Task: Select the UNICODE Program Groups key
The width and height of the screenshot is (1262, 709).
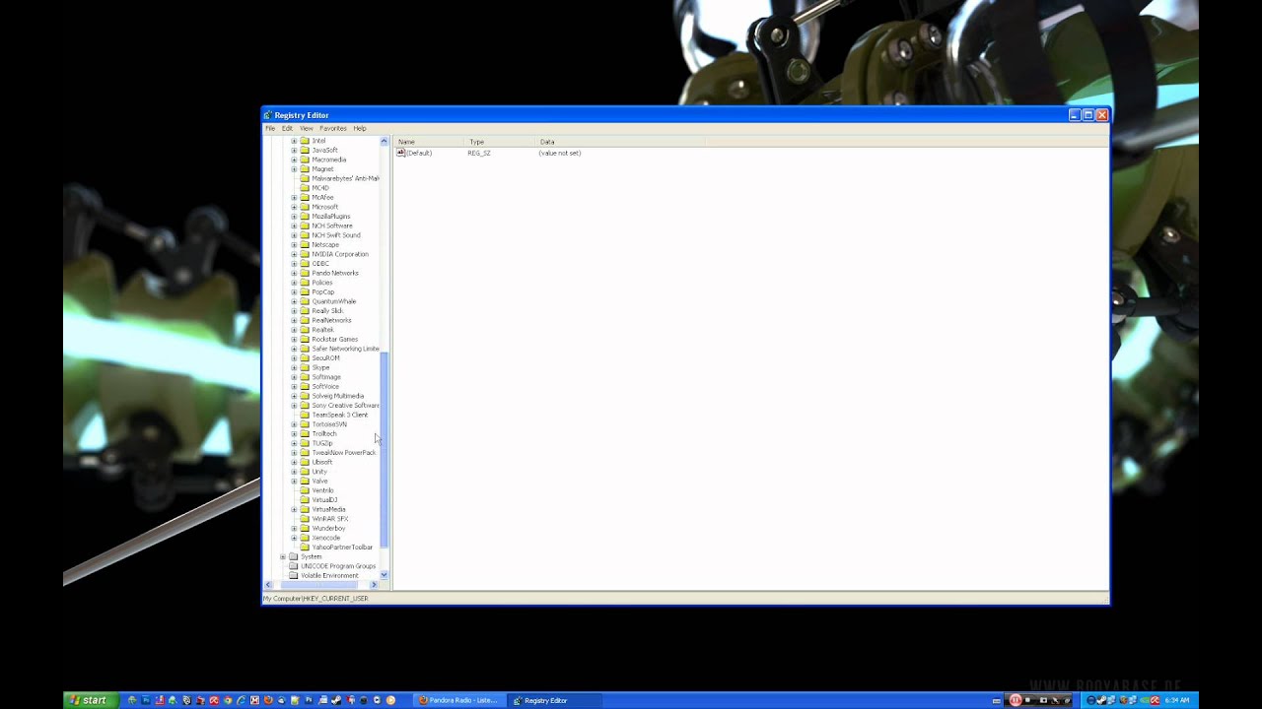Action: [338, 566]
